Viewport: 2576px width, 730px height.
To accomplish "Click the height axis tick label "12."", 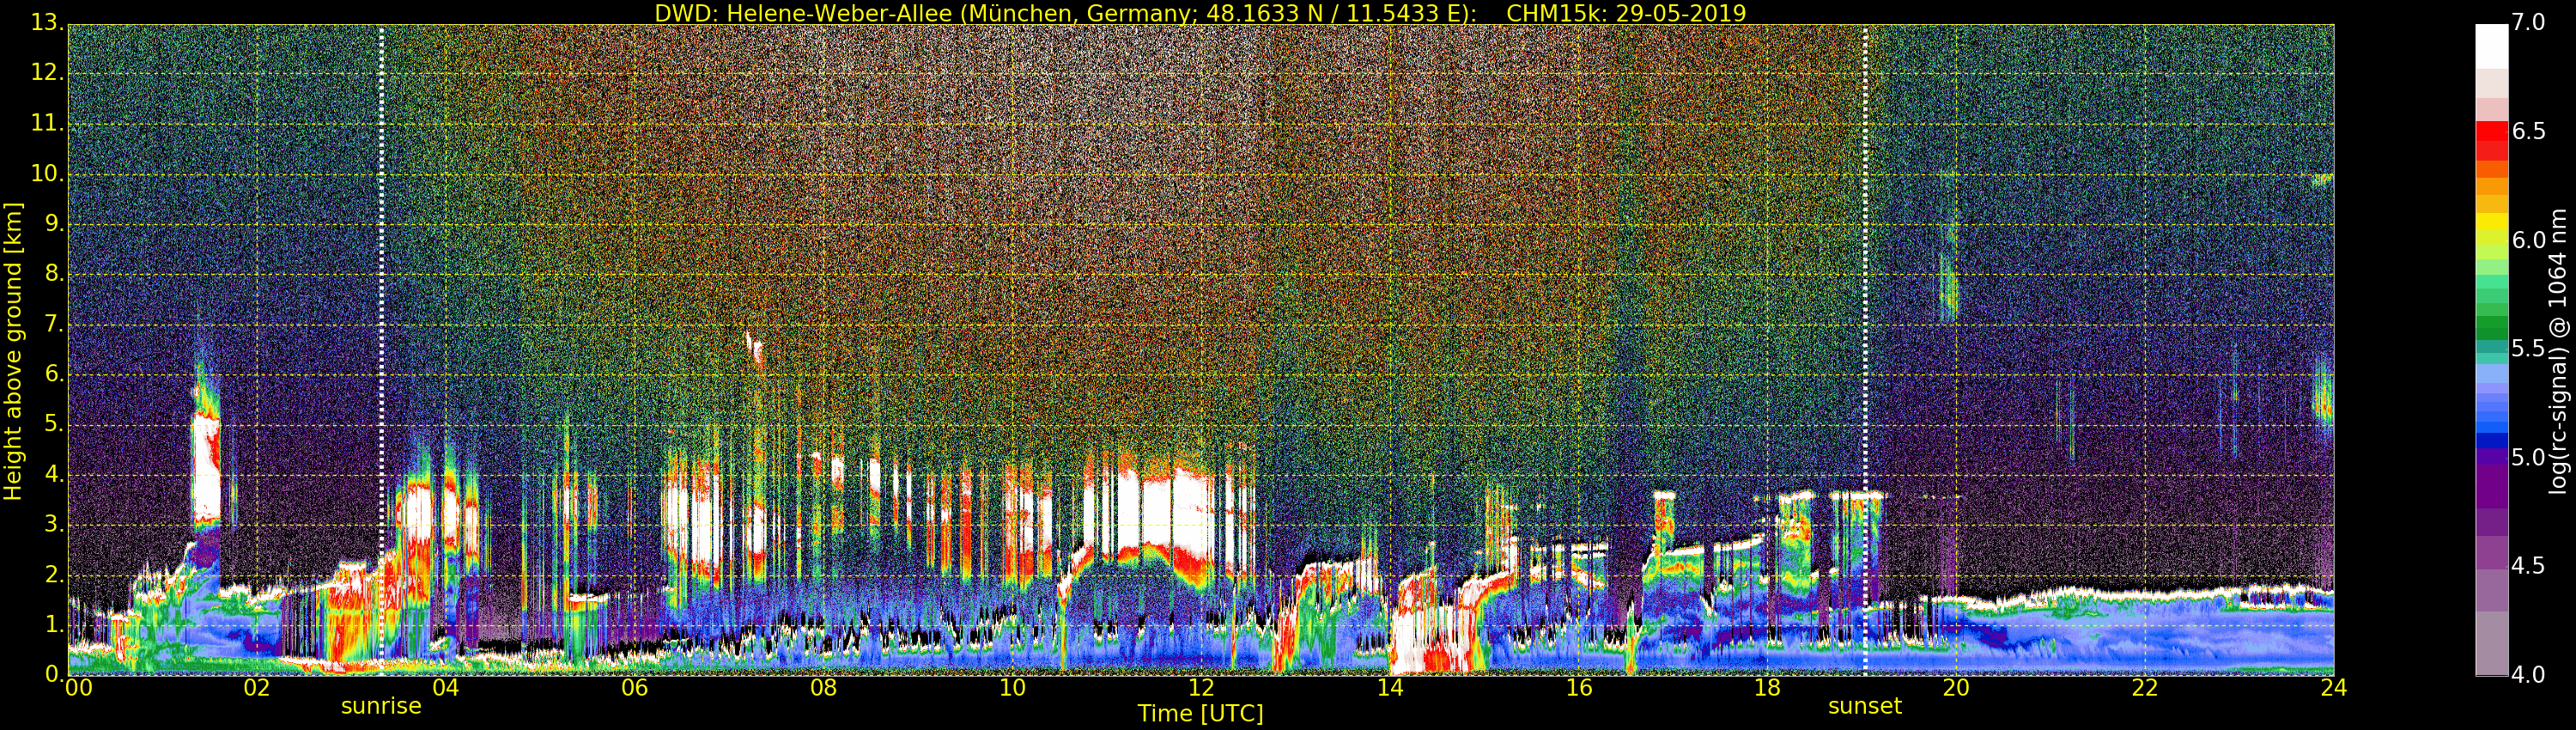I will click(x=46, y=72).
